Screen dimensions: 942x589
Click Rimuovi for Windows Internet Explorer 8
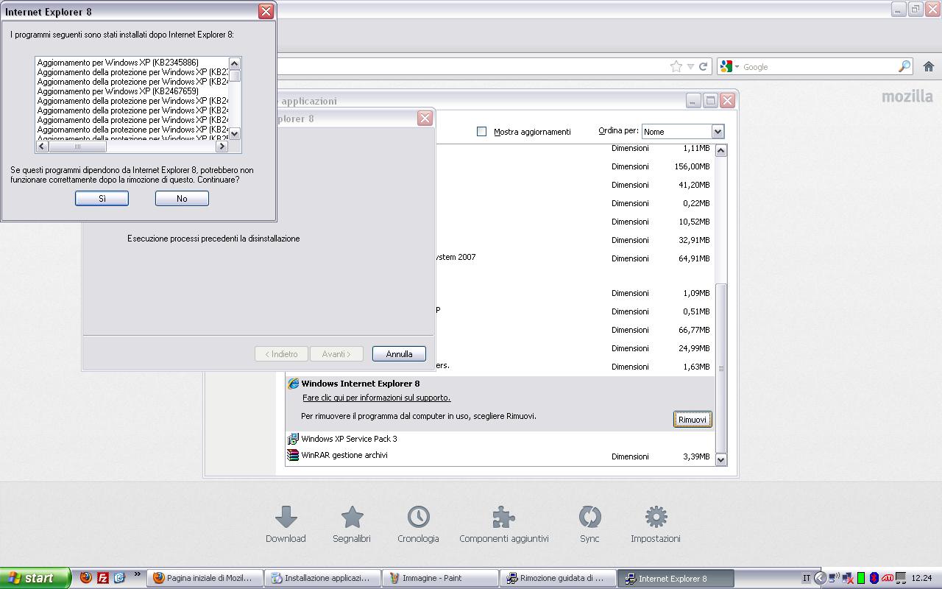(692, 419)
